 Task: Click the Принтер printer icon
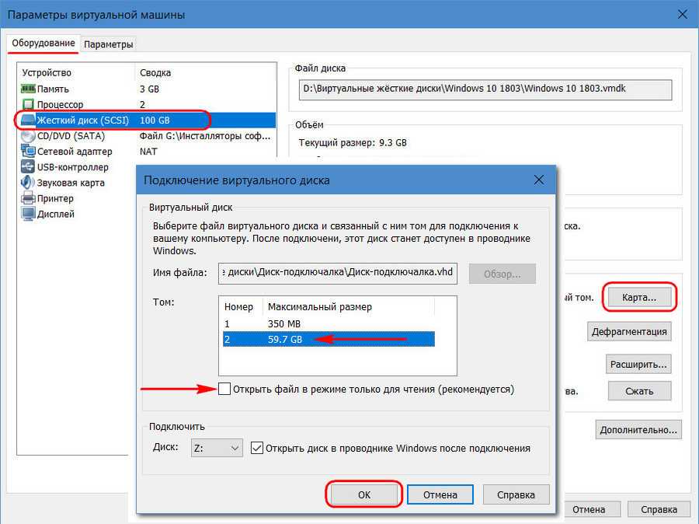[28, 198]
